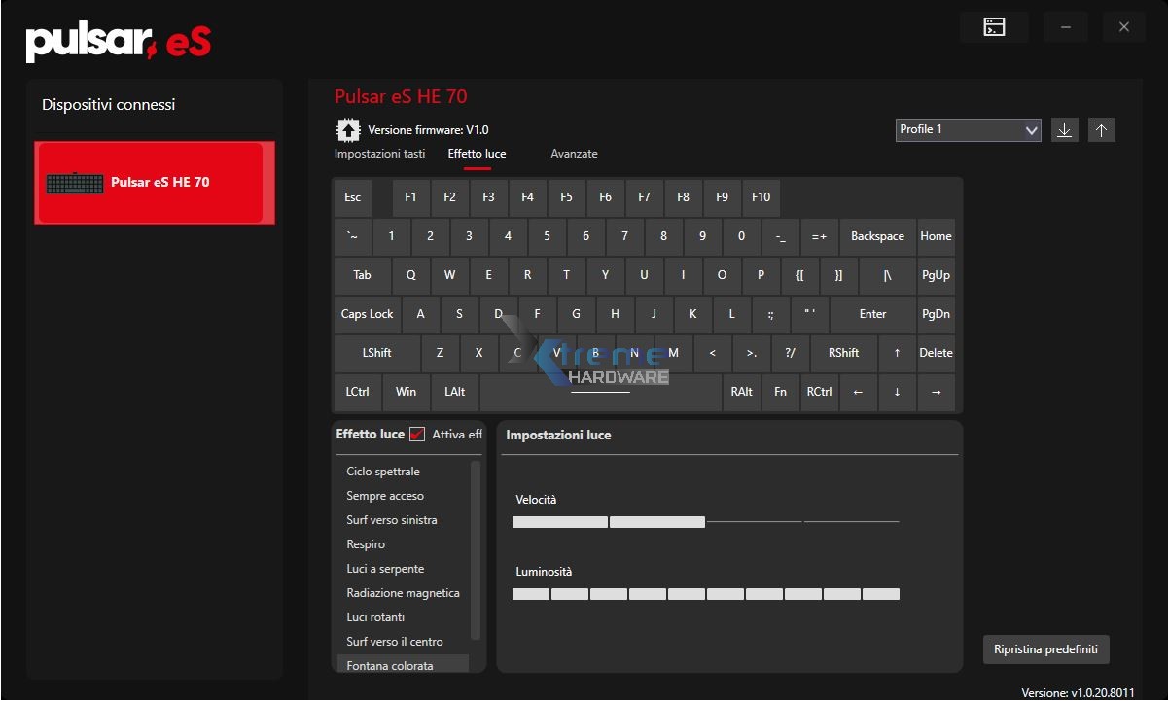This screenshot has height=701, width=1168.
Task: Toggle the Attiva effetto checkbox
Action: 417,435
